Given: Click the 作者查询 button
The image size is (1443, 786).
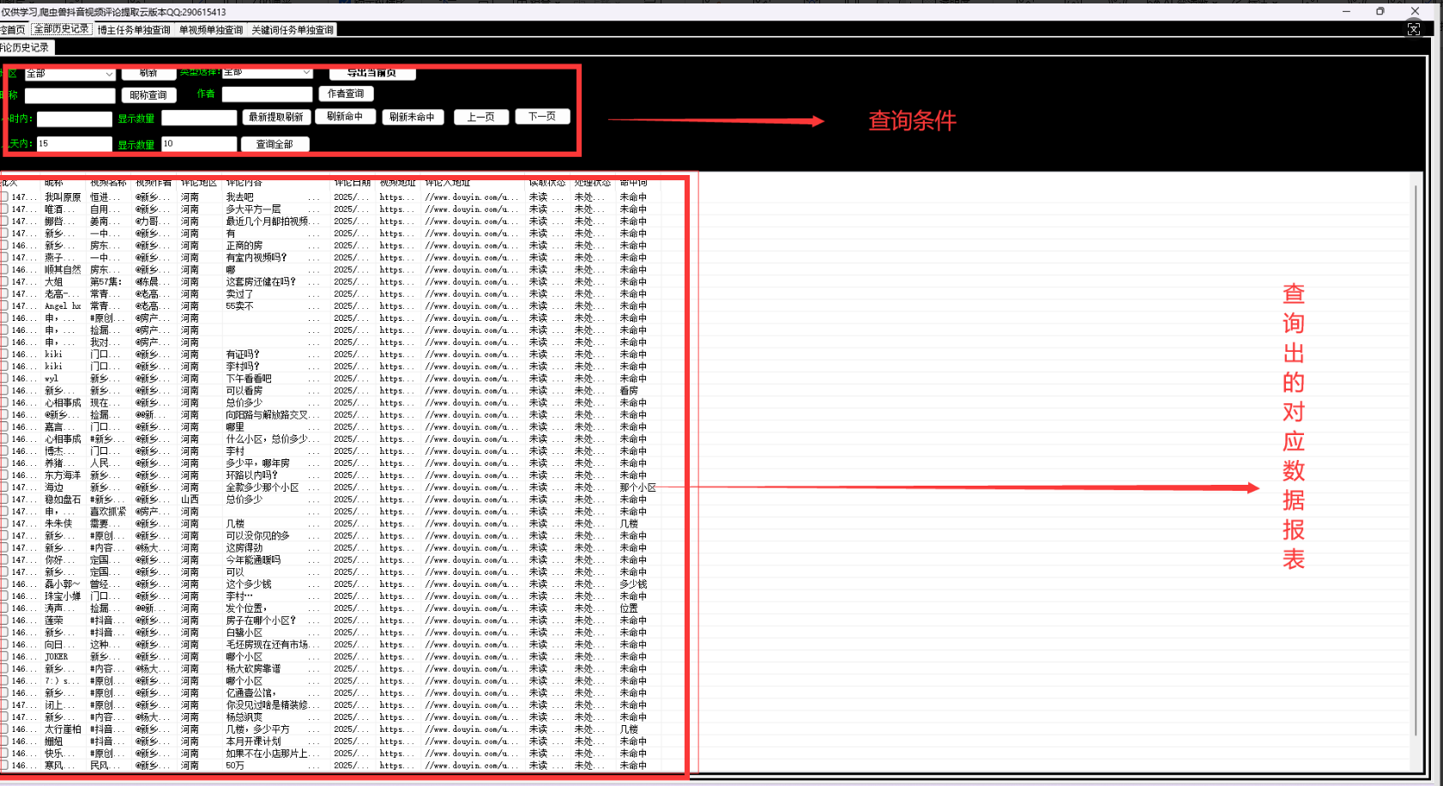Looking at the screenshot, I should pyautogui.click(x=346, y=94).
